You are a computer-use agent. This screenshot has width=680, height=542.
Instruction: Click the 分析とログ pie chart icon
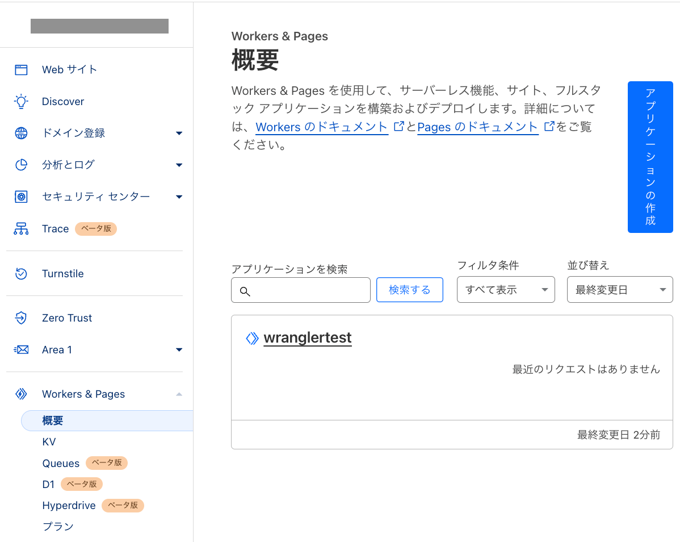[x=21, y=165]
